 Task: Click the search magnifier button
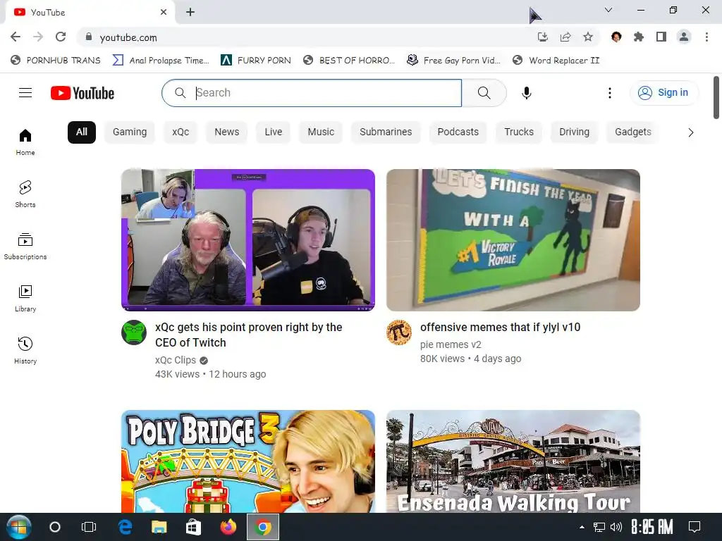[x=484, y=93]
